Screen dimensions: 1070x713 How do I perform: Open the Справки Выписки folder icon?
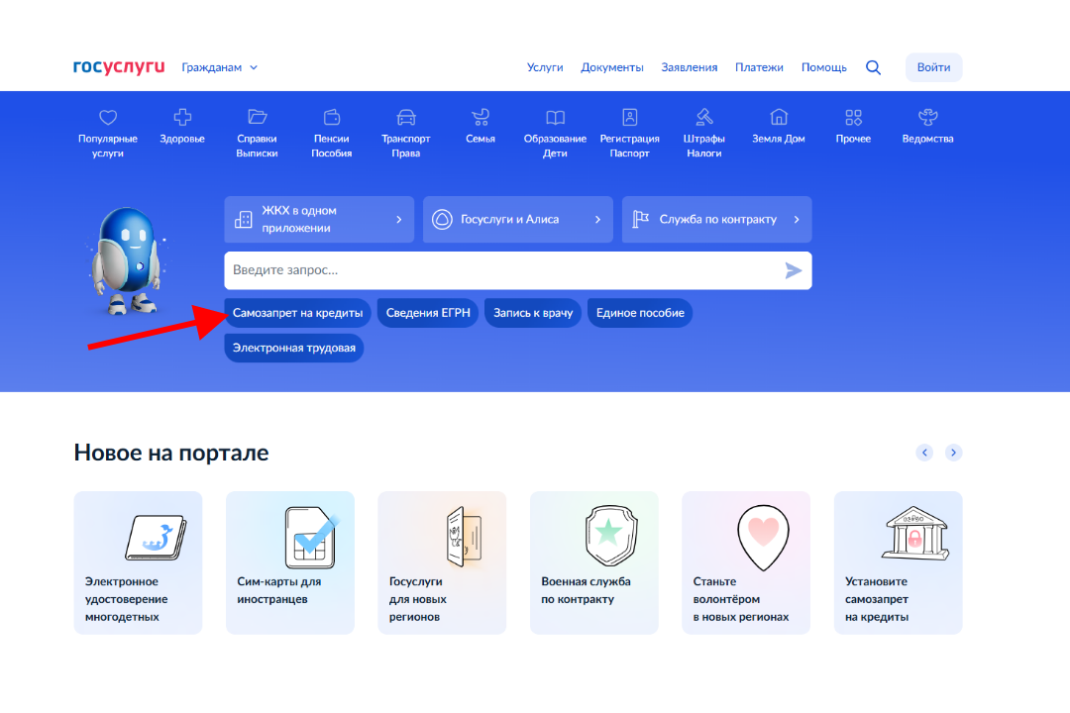257,117
